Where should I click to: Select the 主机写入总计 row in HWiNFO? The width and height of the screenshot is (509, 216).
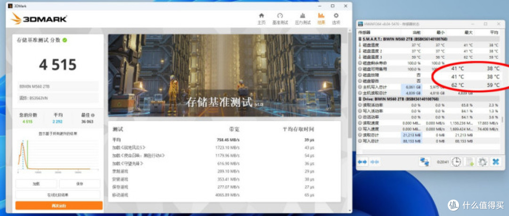tap(429, 87)
